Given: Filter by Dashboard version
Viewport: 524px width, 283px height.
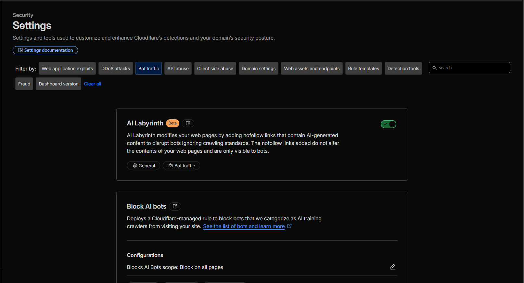Looking at the screenshot, I should pos(58,84).
